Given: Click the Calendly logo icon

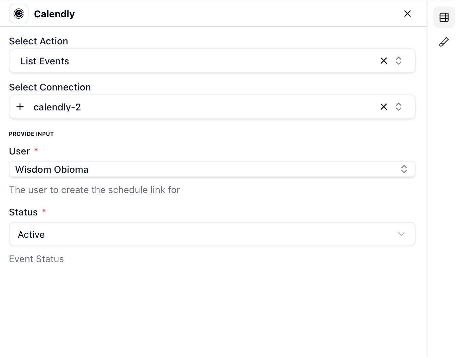Looking at the screenshot, I should coord(19,14).
